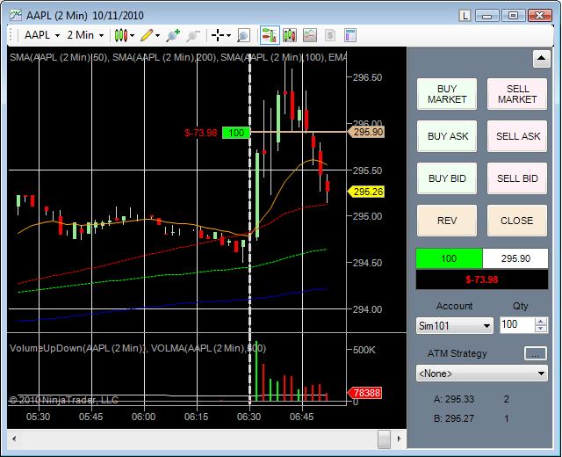The image size is (562, 457).
Task: Click the 295.90 entry price marker
Action: tap(366, 132)
